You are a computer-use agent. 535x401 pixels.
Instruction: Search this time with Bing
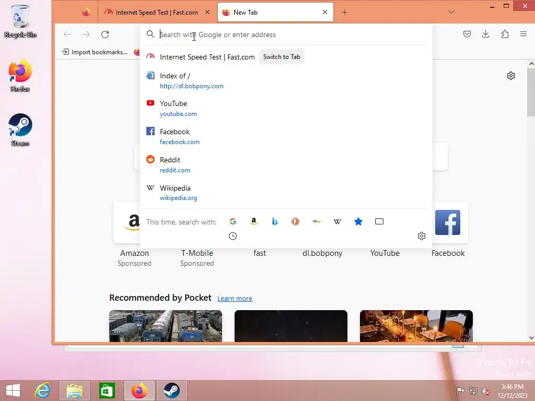[275, 221]
